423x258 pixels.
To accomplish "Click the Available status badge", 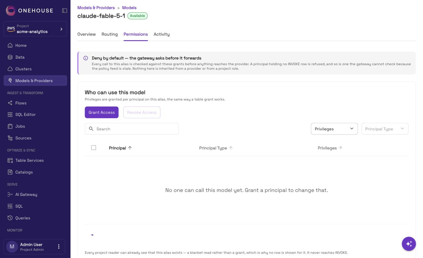I will click(x=137, y=16).
